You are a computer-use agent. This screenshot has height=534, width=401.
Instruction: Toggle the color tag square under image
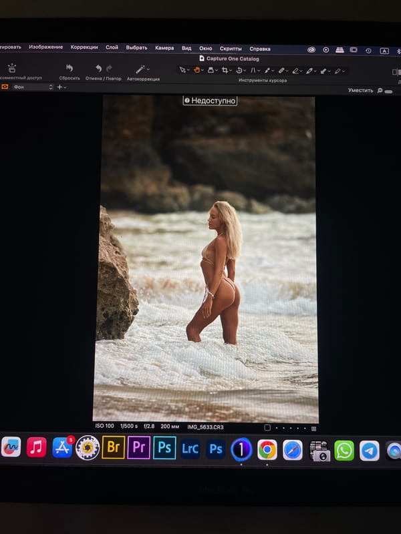(267, 427)
